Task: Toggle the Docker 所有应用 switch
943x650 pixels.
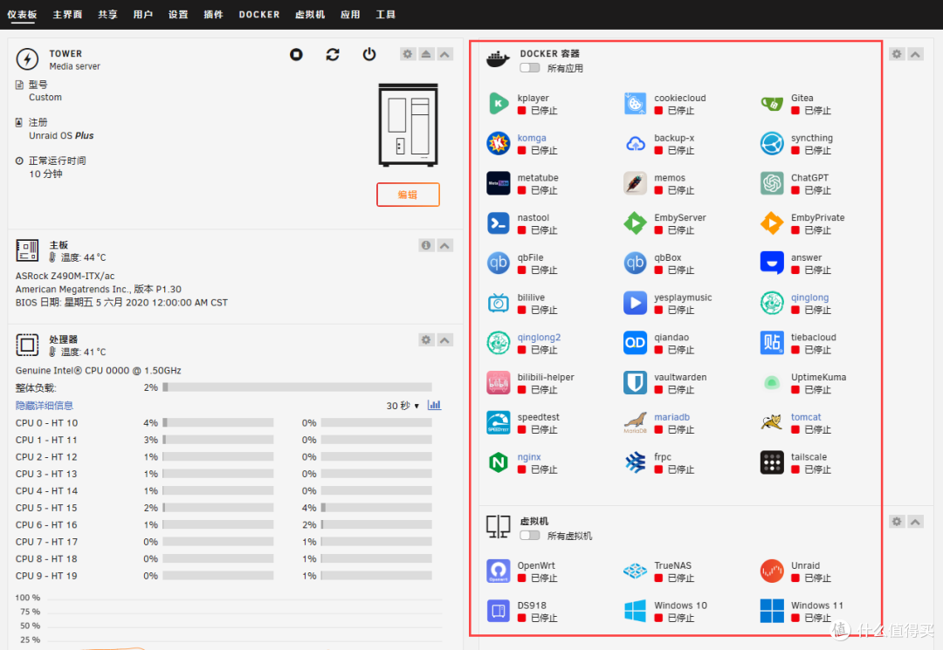Action: tap(530, 68)
